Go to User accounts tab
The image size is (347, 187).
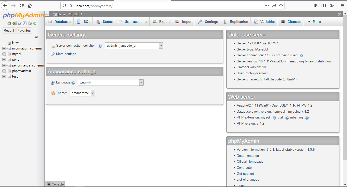(132, 22)
